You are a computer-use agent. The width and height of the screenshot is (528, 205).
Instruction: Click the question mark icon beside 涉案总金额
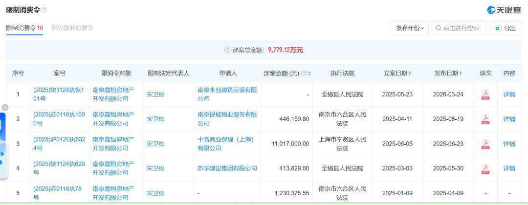[227, 50]
